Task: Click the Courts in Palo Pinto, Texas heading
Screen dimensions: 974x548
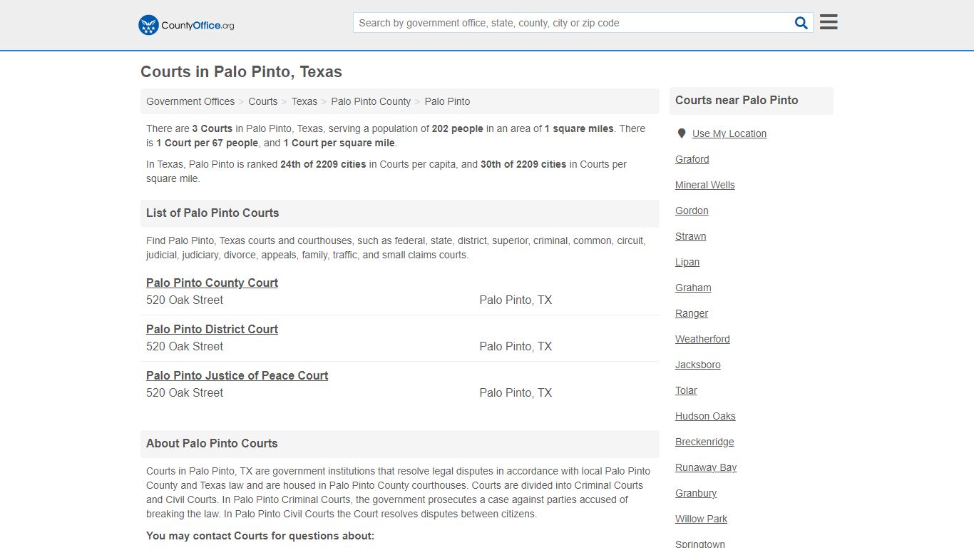Action: tap(241, 72)
